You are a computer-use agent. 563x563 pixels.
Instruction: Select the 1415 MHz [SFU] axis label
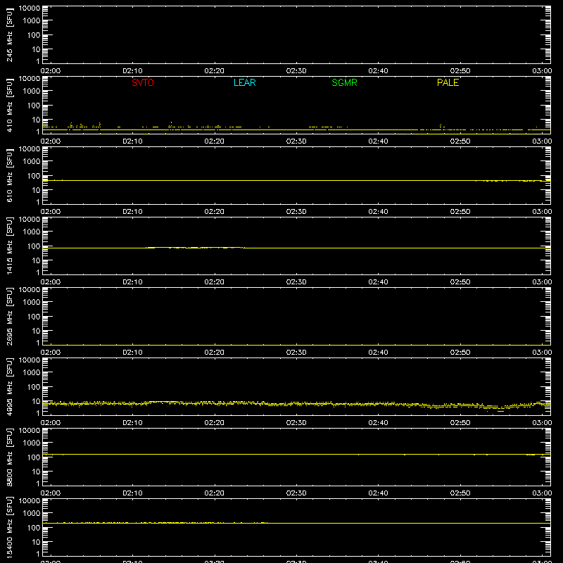click(9, 246)
